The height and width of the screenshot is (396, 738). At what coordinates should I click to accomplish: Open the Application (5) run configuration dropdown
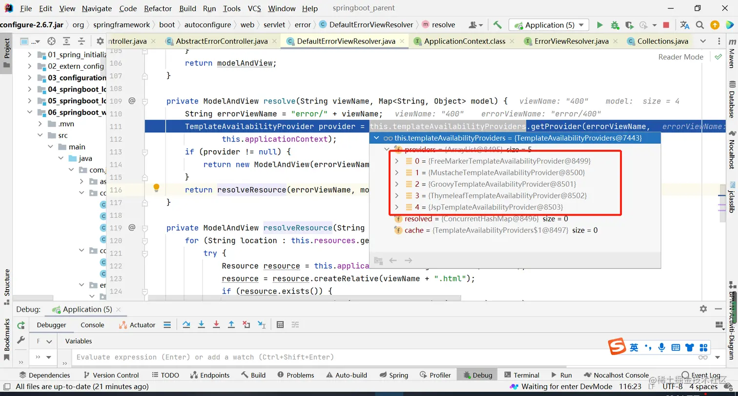pyautogui.click(x=549, y=25)
